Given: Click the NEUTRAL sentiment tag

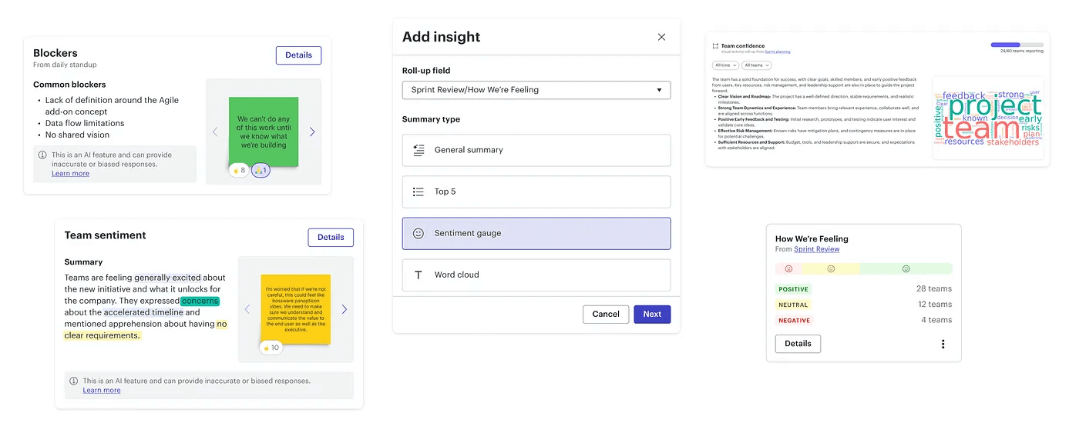Looking at the screenshot, I should point(793,305).
